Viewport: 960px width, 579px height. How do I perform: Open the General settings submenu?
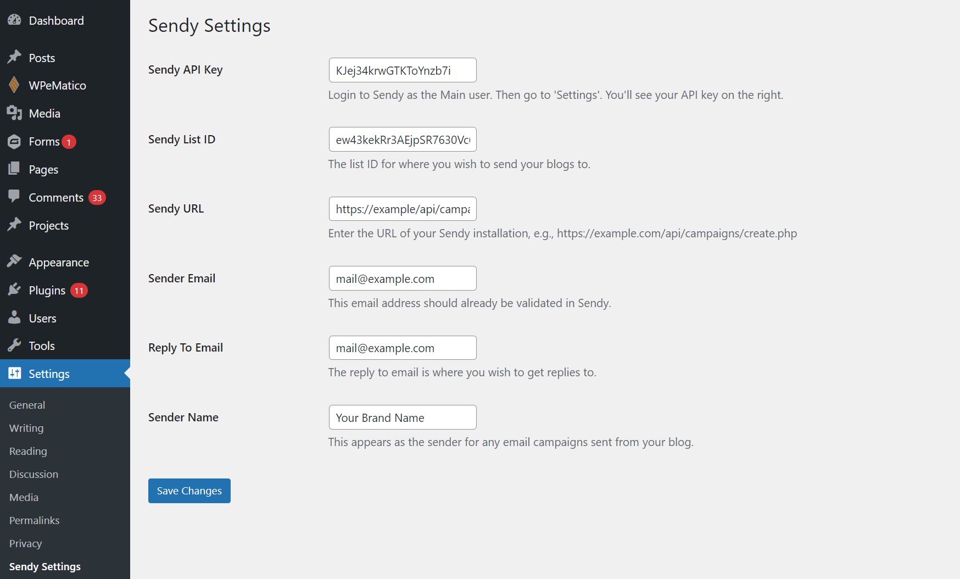[x=27, y=405]
